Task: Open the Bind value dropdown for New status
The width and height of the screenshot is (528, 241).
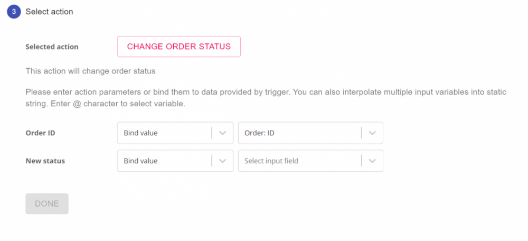Action: (x=164, y=161)
